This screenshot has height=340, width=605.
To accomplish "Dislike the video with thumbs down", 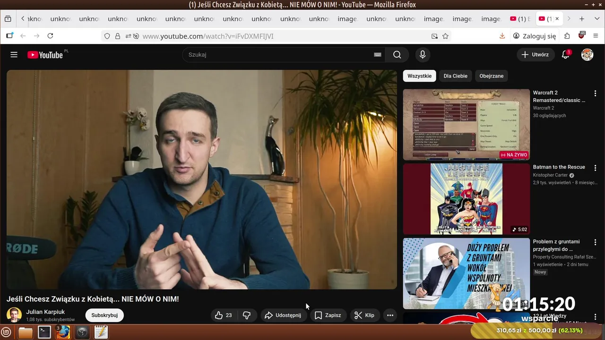I will pyautogui.click(x=247, y=315).
